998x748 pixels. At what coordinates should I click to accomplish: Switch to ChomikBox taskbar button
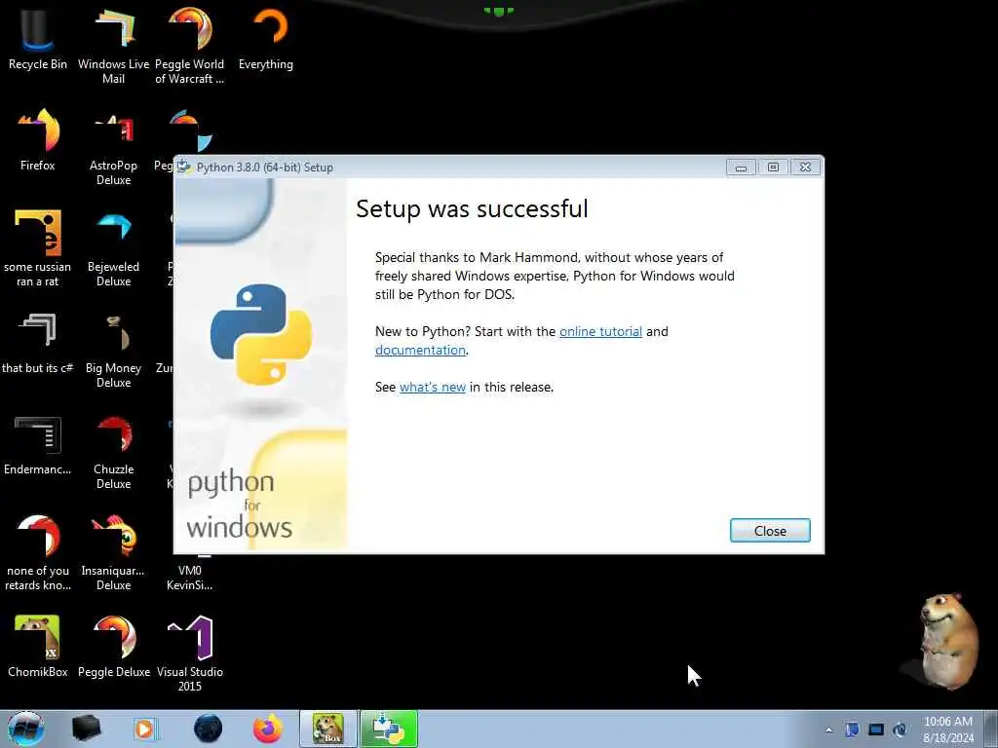tap(328, 729)
